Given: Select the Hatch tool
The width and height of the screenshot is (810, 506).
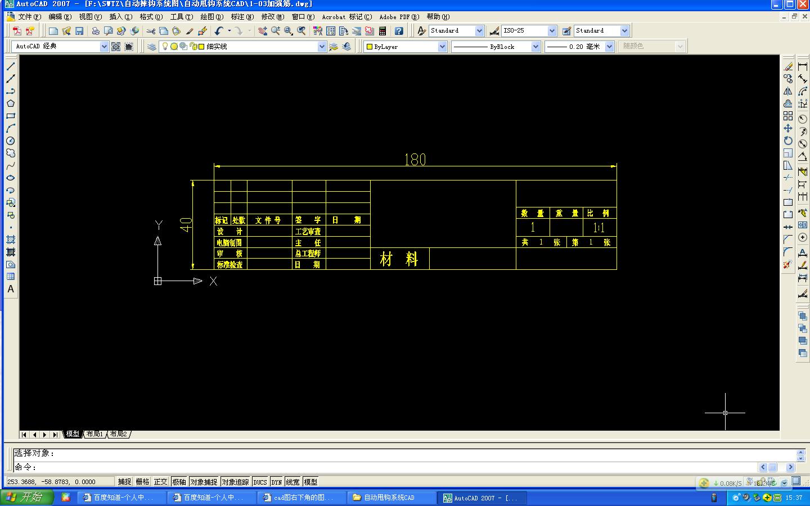Looking at the screenshot, I should coord(11,240).
